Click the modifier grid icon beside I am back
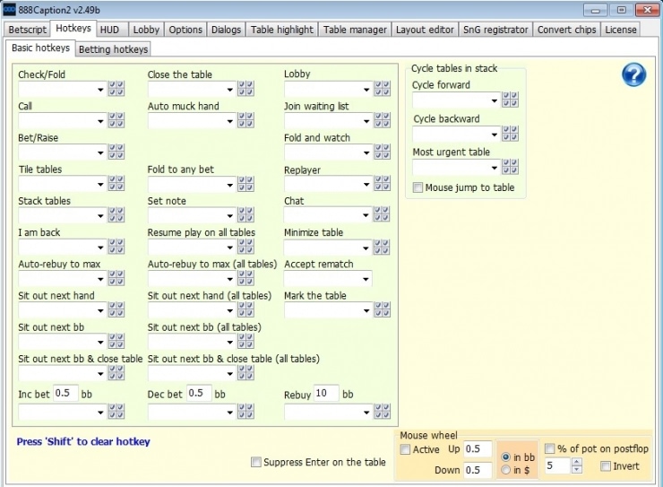Screen dimensions: 663x487 (116, 247)
